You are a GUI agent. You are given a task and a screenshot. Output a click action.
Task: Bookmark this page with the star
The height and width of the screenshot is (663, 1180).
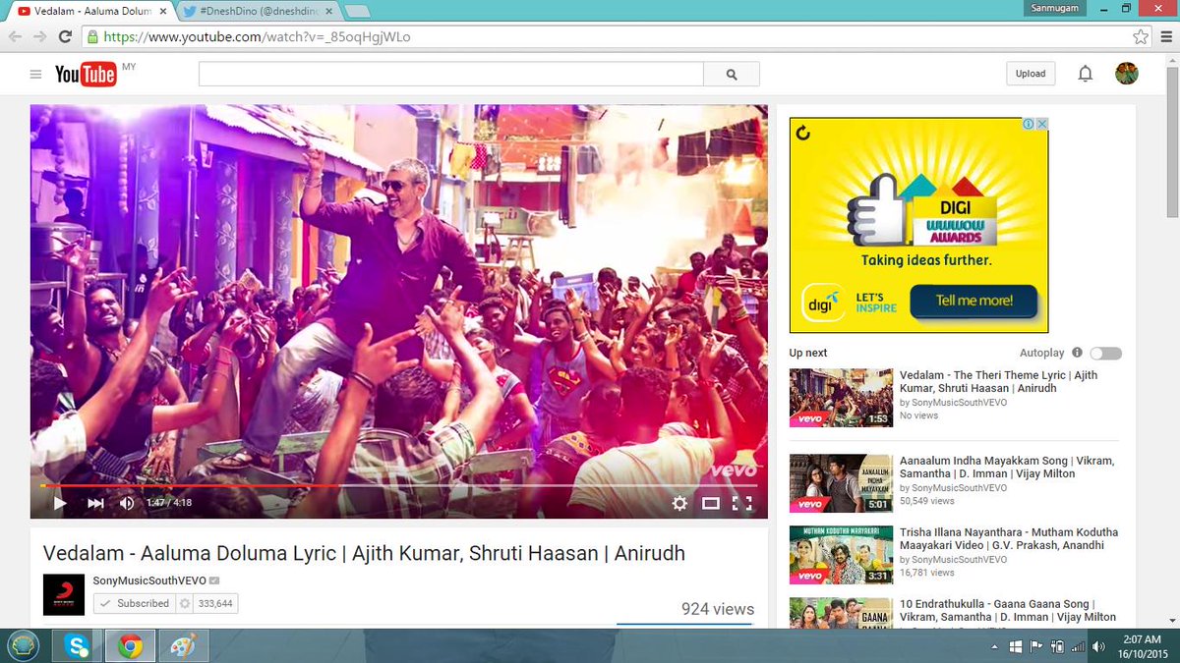click(x=1140, y=36)
